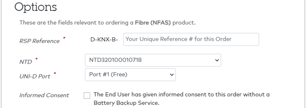Click the UNI-D Port field label

35,76
